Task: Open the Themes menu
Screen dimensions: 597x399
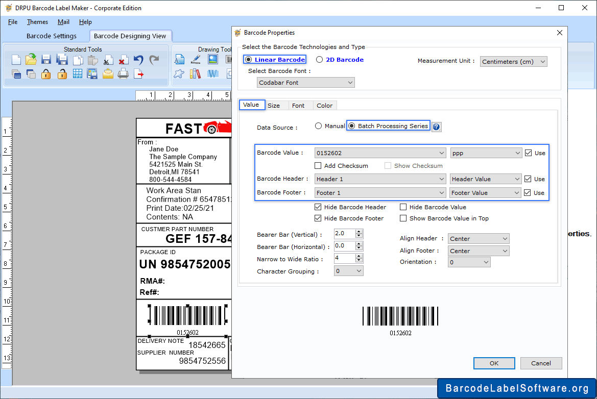Action: [37, 22]
